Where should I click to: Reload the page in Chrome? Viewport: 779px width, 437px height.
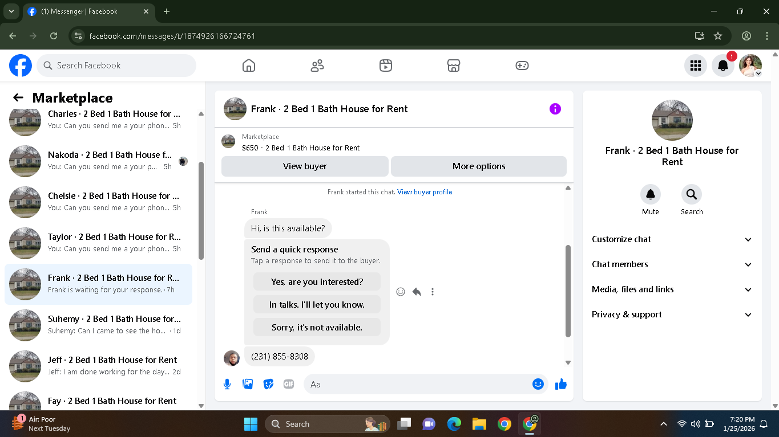coord(54,36)
